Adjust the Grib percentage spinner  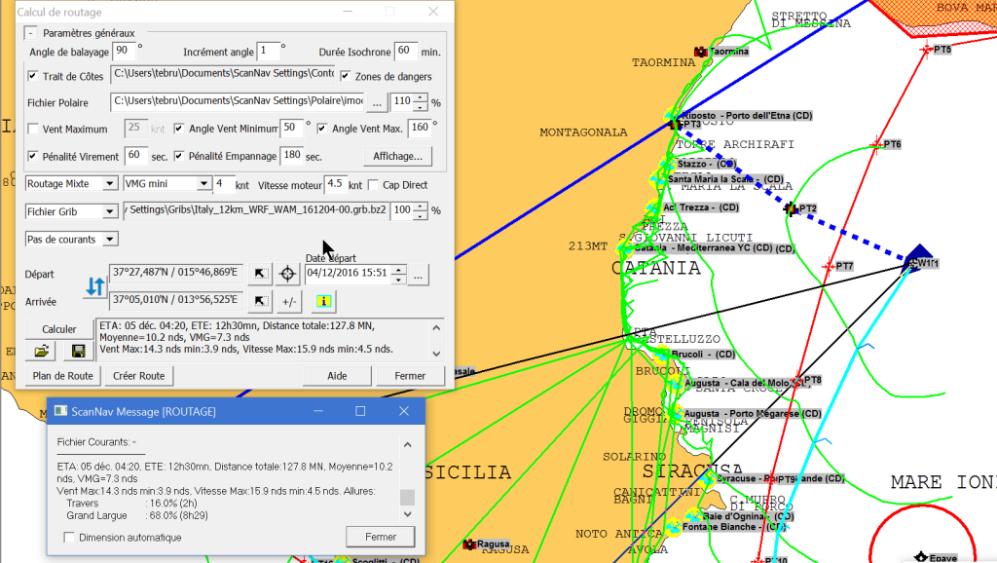pos(421,210)
